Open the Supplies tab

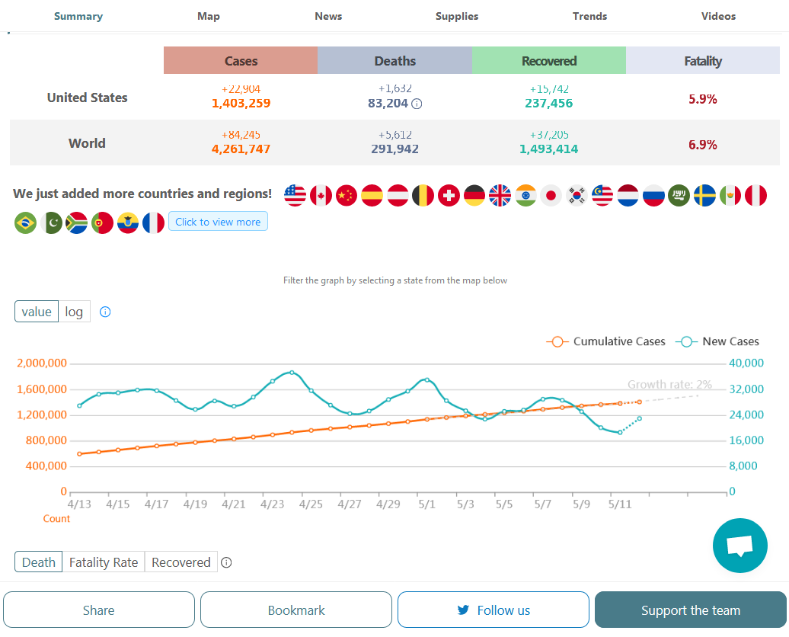click(x=457, y=16)
